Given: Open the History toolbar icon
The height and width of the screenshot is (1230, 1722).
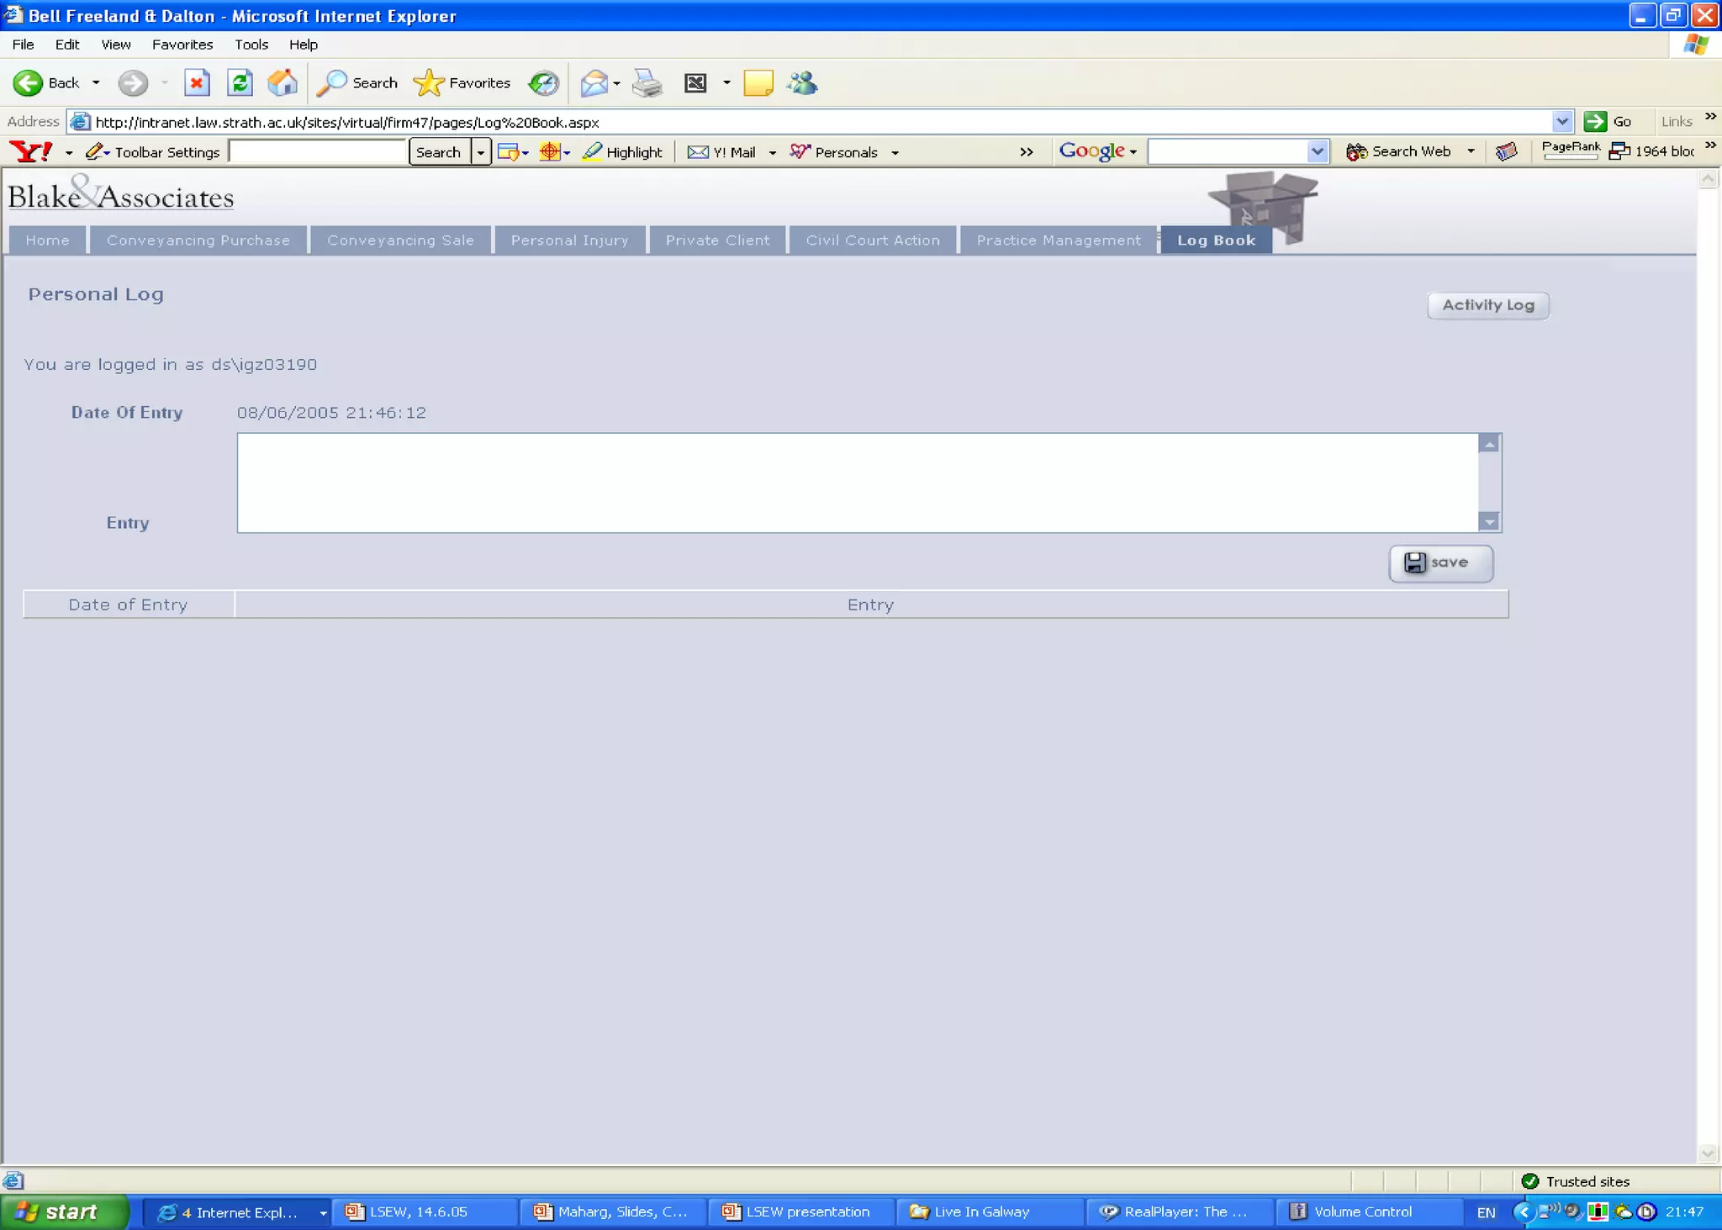Looking at the screenshot, I should tap(543, 82).
